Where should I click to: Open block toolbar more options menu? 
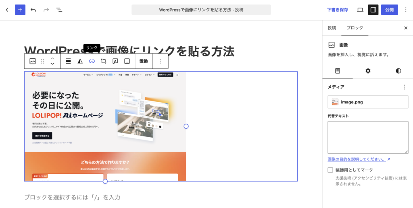(x=160, y=61)
